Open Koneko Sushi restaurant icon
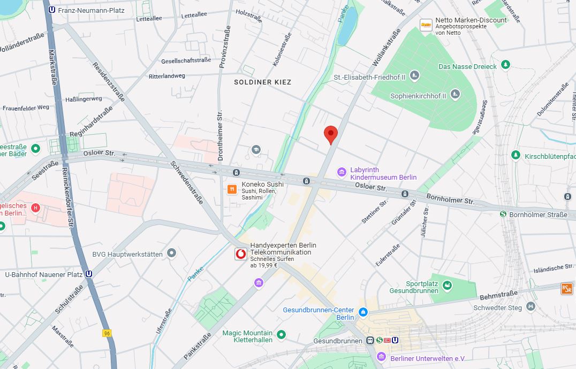 232,189
